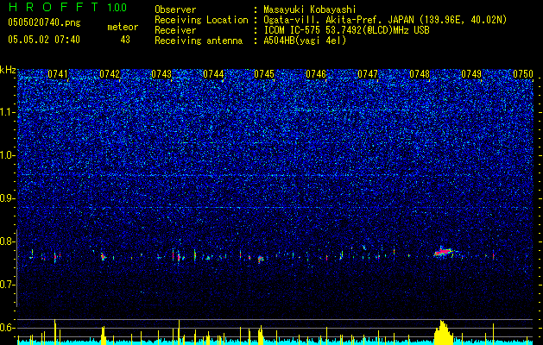
Task: Click the date stamp 05.05.02 07:40
Action: (x=44, y=40)
